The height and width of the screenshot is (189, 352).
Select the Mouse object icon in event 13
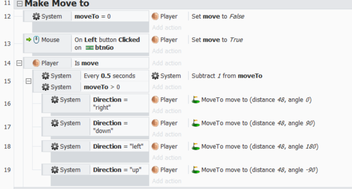[36, 40]
